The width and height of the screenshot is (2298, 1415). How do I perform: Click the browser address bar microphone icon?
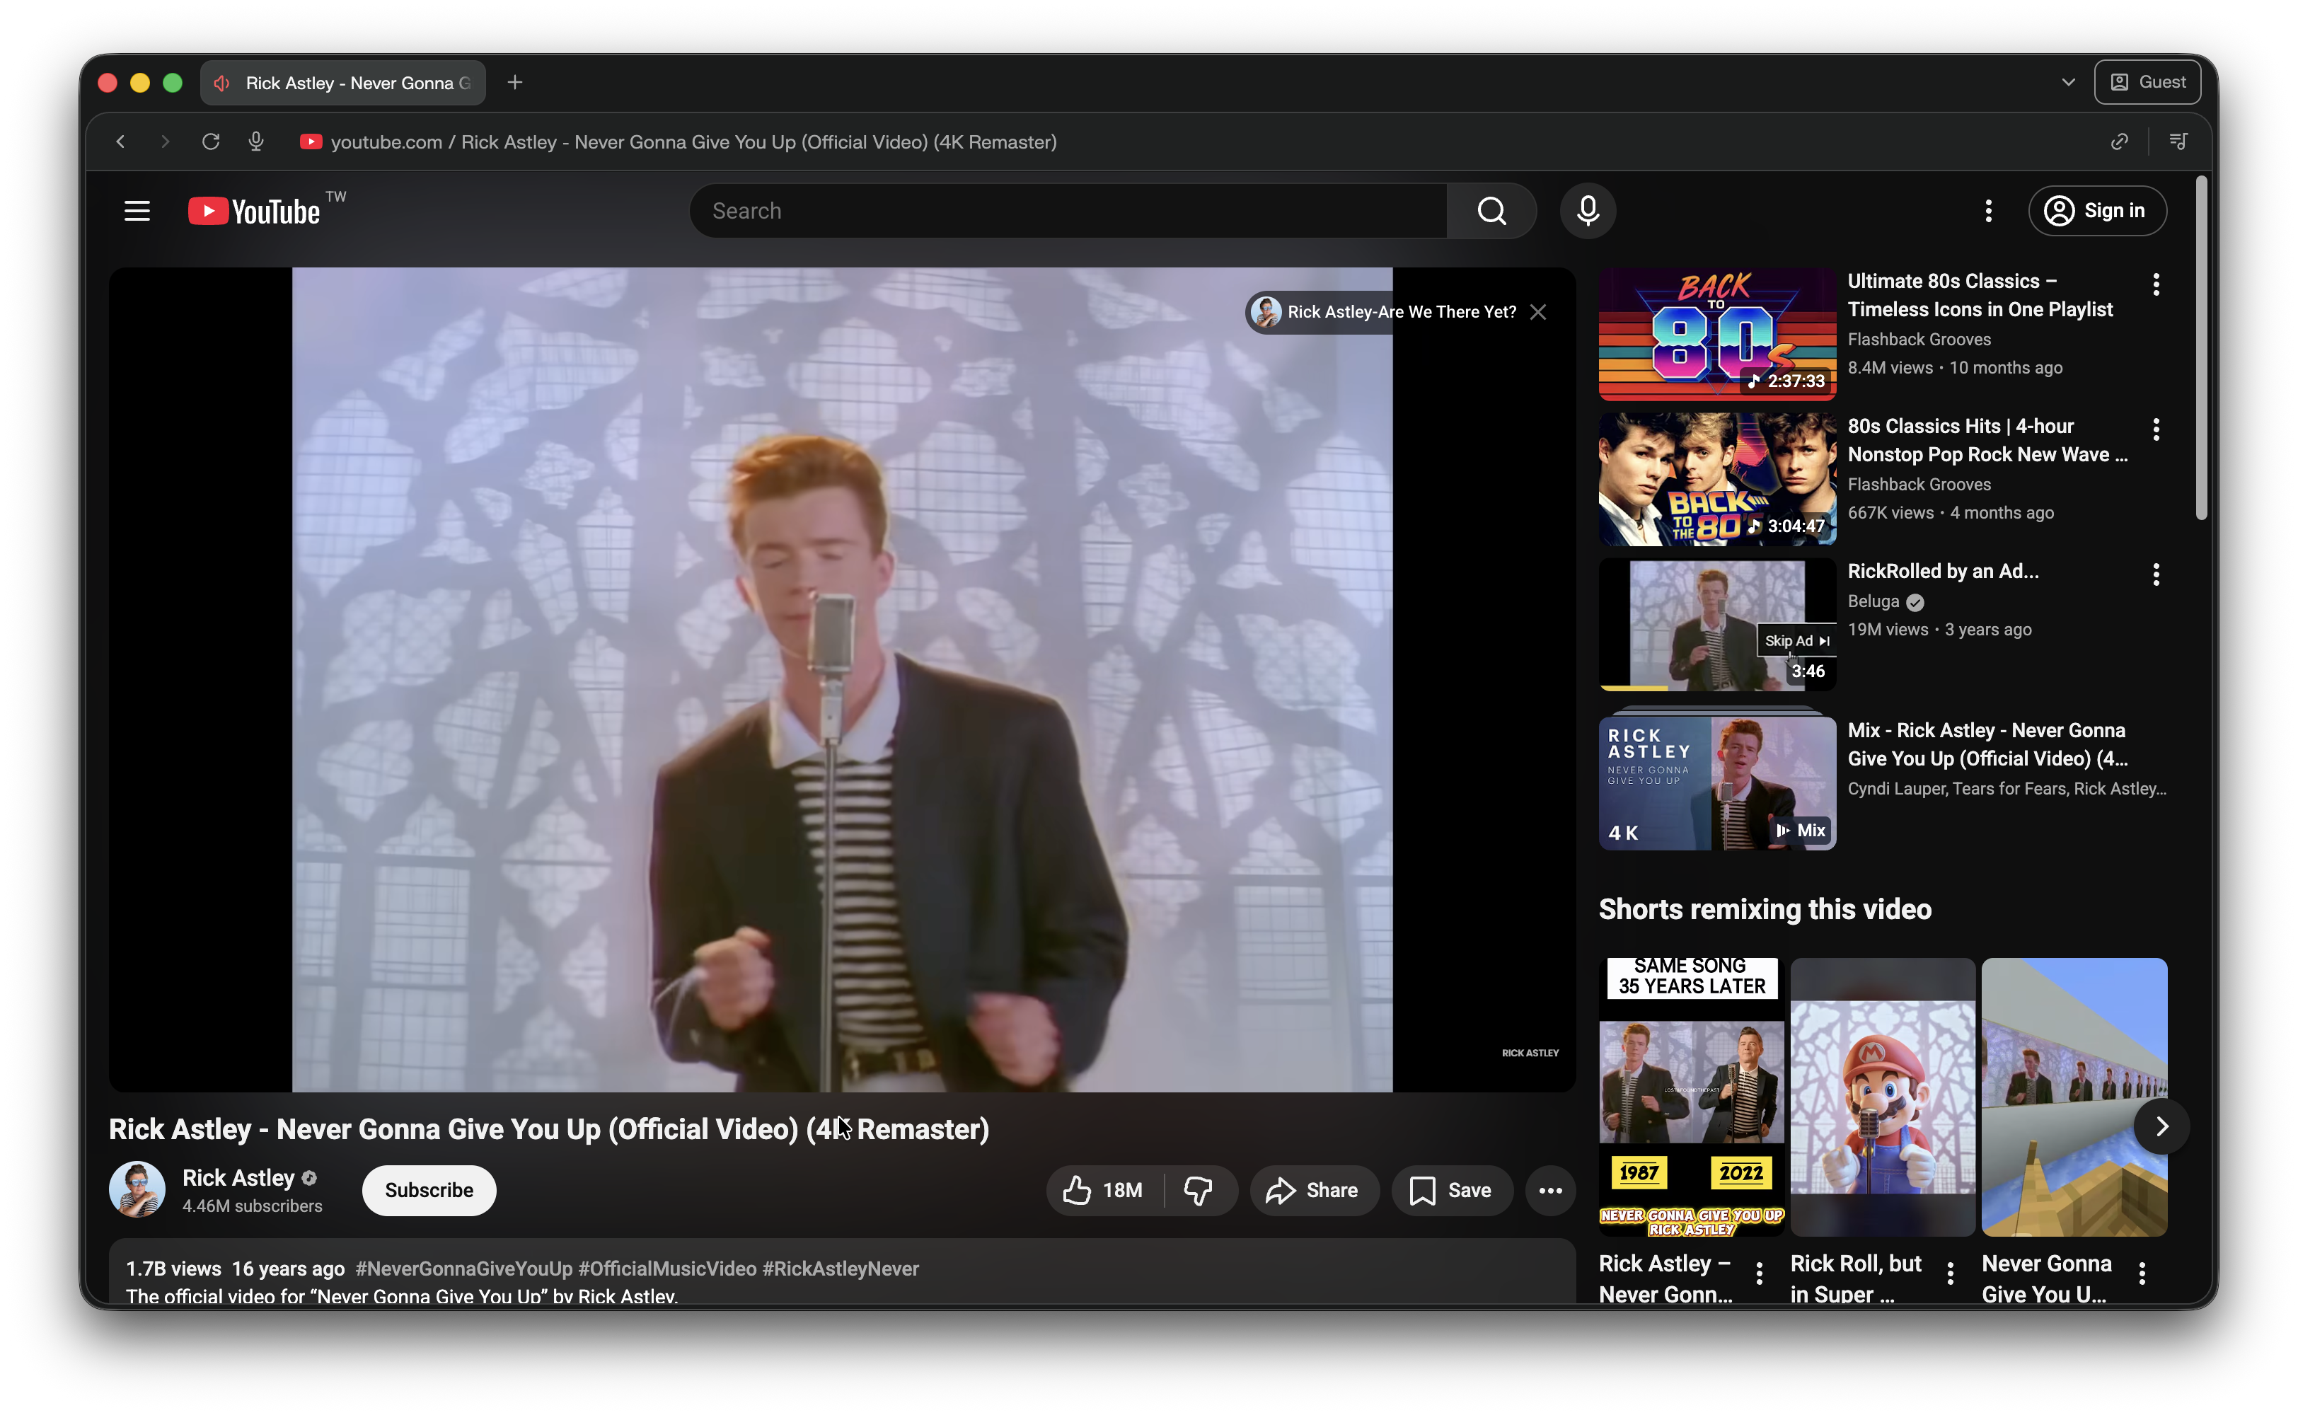[255, 141]
